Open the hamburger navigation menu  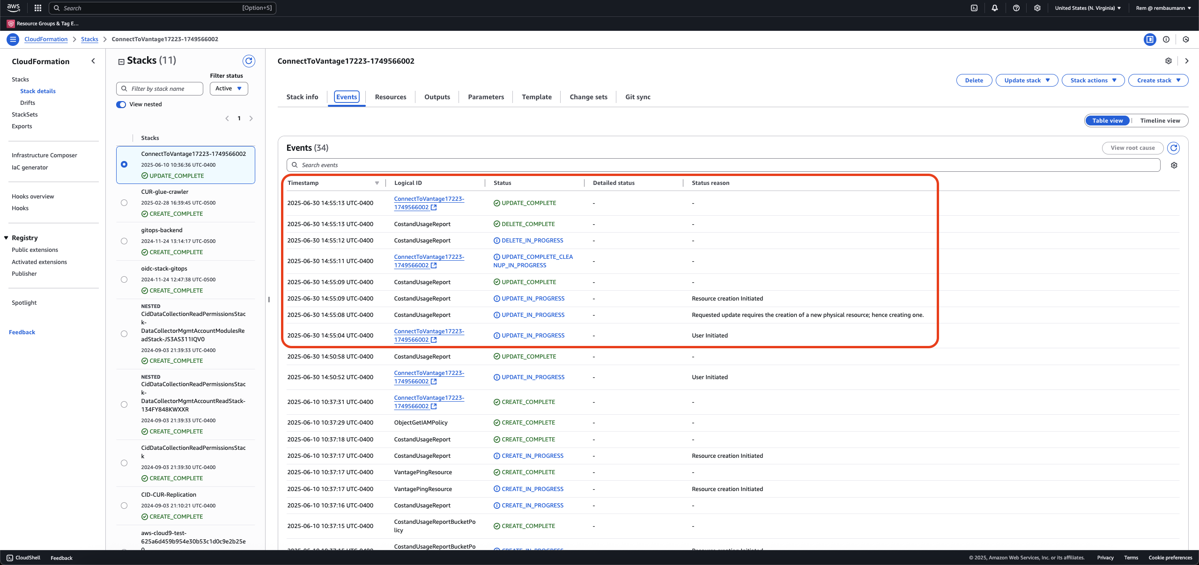[x=13, y=39]
